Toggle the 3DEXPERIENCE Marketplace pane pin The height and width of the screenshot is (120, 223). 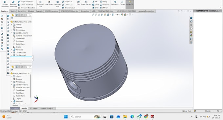pos(221,11)
